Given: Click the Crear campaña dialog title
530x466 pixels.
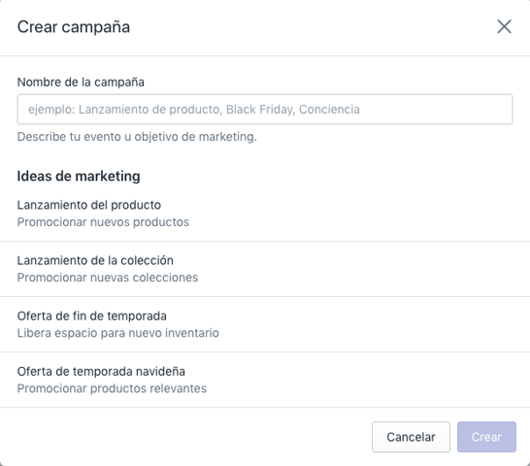Looking at the screenshot, I should tap(74, 27).
